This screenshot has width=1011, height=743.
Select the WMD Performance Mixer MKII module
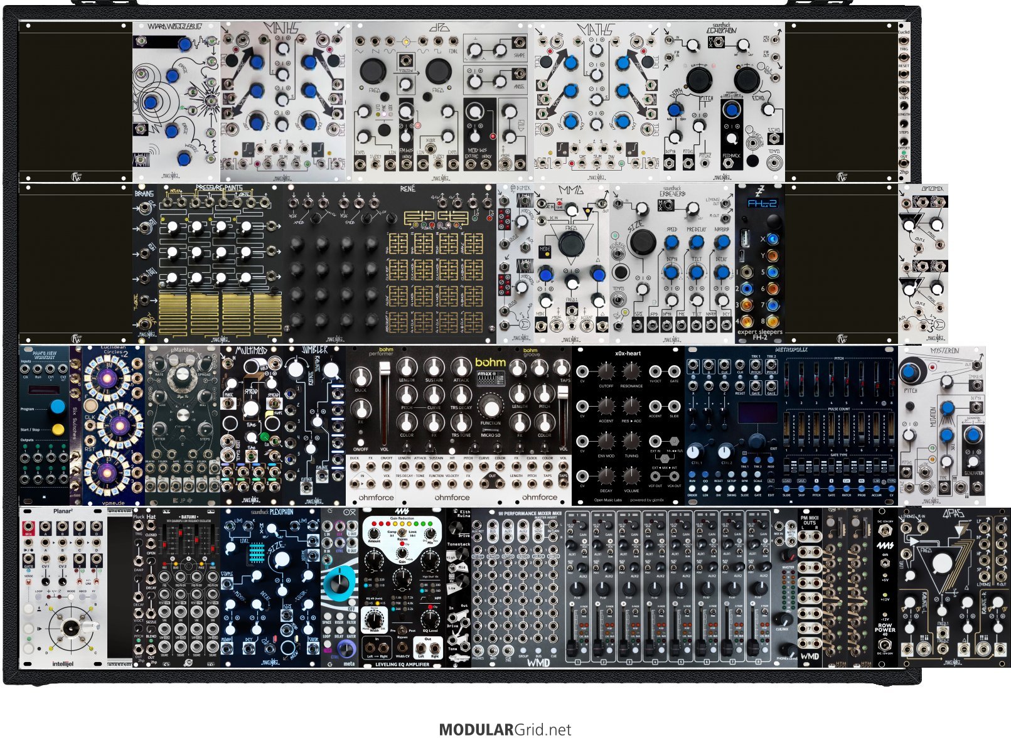pos(634,587)
